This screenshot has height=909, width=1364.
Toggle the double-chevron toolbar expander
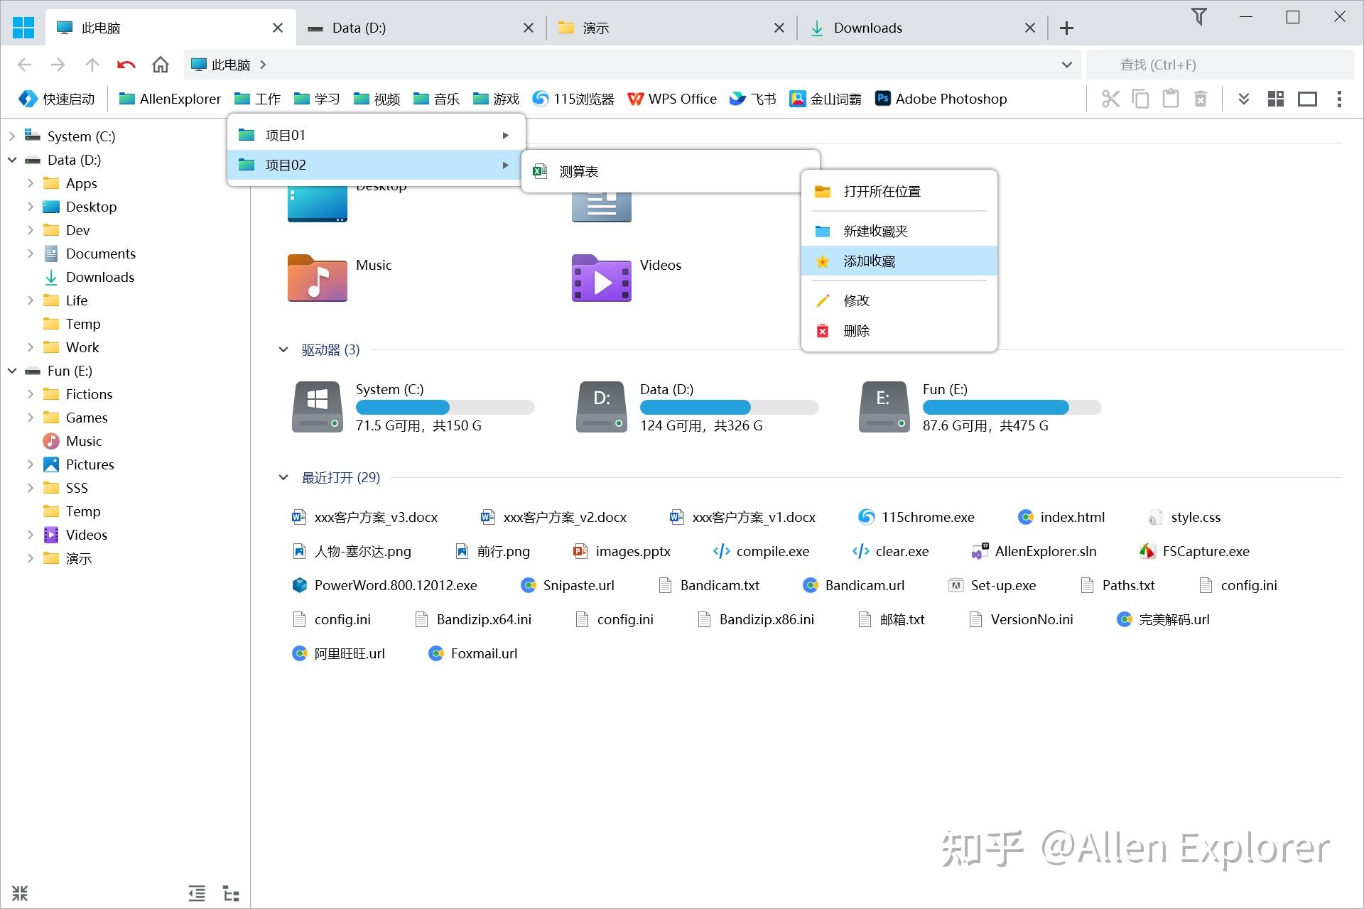(1243, 99)
